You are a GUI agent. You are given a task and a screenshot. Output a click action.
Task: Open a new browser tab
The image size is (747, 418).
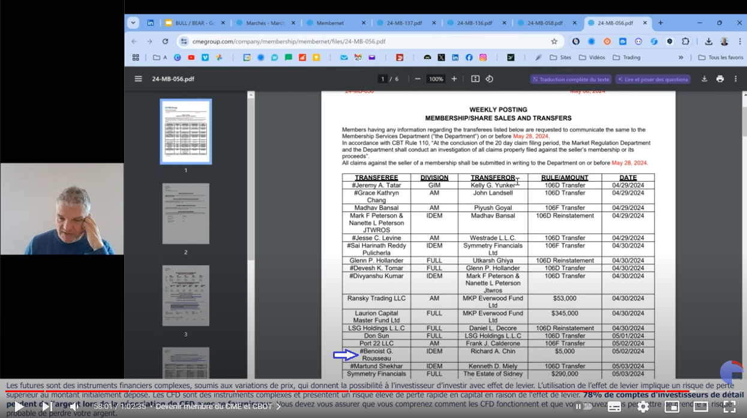[x=661, y=23]
